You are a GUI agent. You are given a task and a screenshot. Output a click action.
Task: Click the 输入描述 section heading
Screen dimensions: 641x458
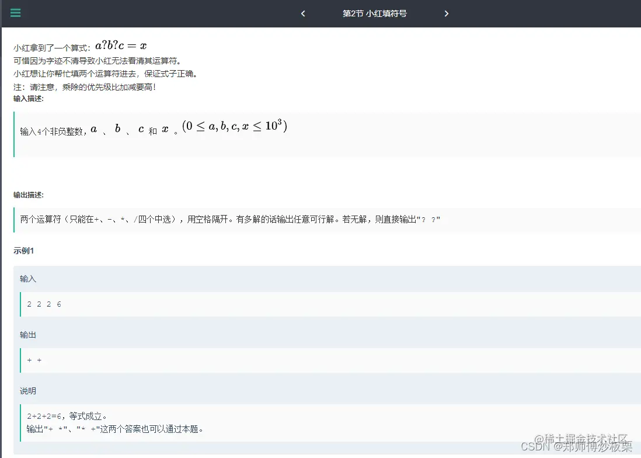pos(27,98)
